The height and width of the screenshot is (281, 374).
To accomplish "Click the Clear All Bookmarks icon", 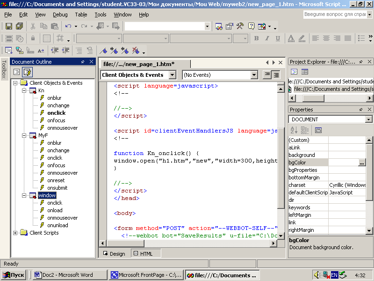I will coord(136,51).
